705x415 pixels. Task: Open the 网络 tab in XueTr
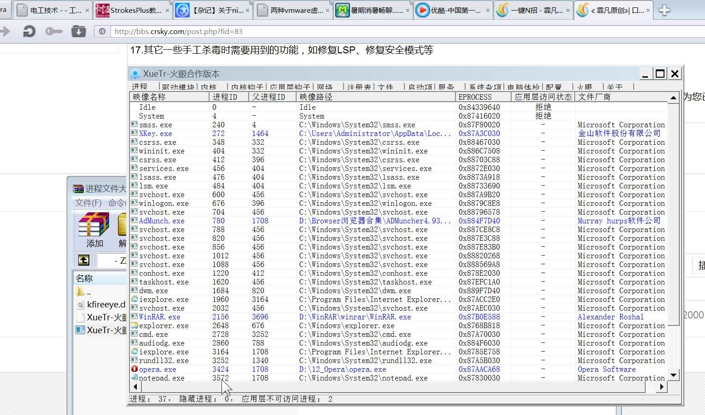(x=325, y=87)
